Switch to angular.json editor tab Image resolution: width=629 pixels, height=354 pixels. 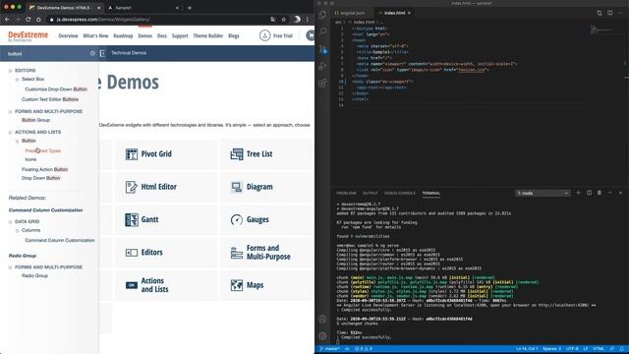tap(352, 13)
